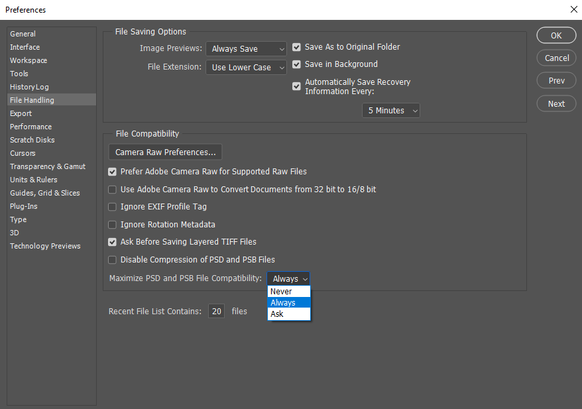Go to the Next preferences page

[556, 103]
